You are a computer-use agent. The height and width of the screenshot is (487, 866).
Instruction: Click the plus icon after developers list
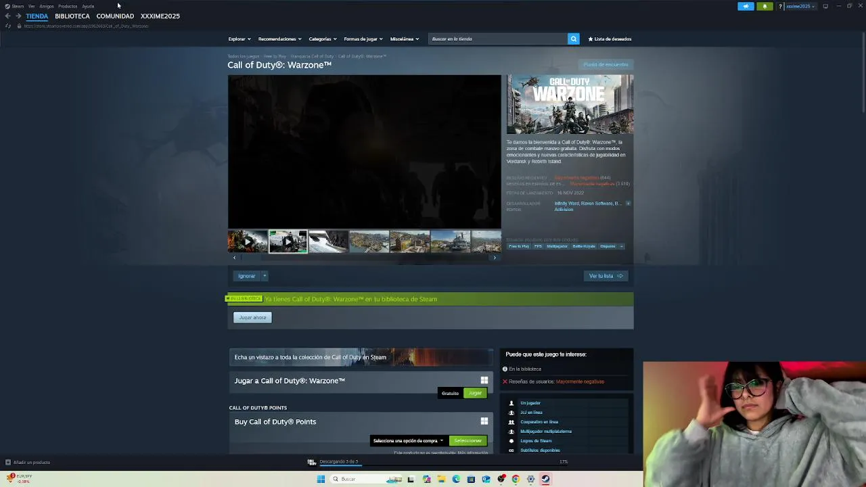tap(628, 203)
